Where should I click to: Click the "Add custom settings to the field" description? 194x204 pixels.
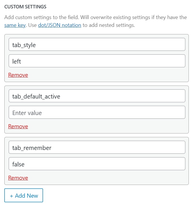coord(42,17)
